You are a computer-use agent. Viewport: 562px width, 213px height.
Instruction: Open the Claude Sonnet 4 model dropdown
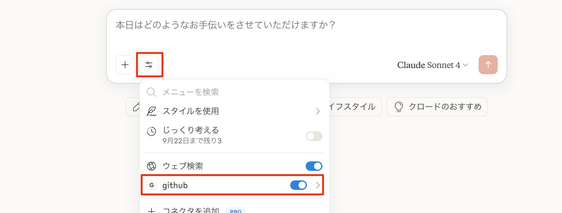(x=432, y=65)
